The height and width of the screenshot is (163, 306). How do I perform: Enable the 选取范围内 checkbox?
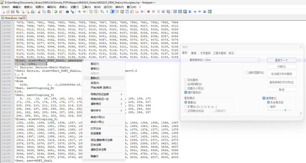(246, 73)
